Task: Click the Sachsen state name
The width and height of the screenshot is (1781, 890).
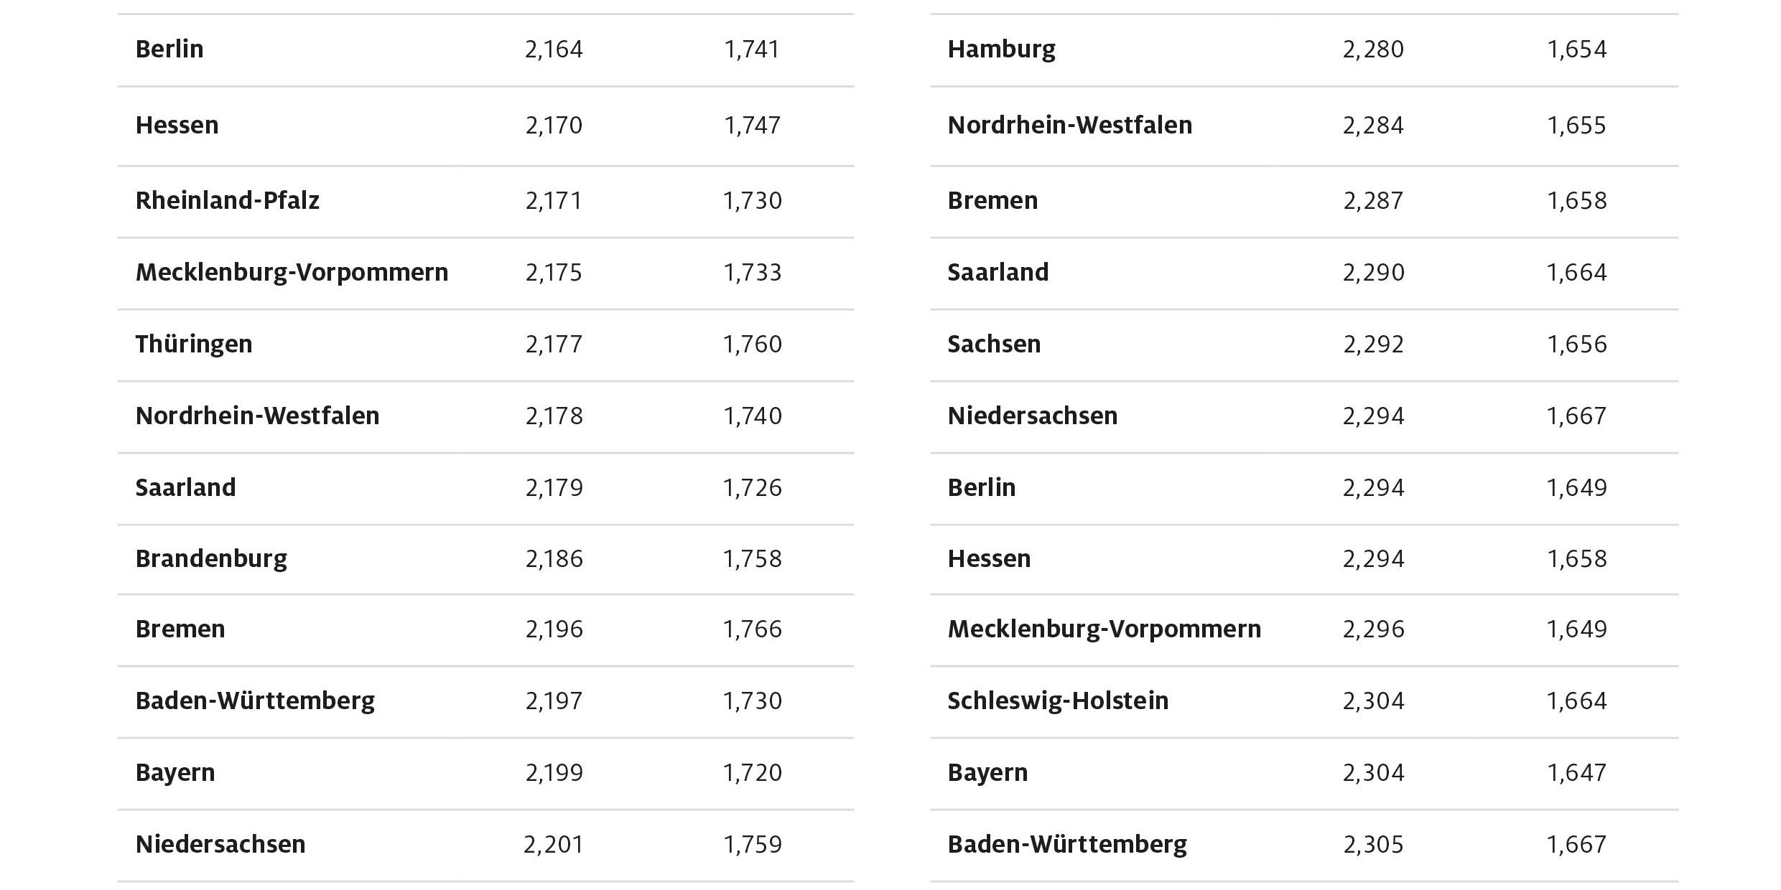Action: (994, 345)
